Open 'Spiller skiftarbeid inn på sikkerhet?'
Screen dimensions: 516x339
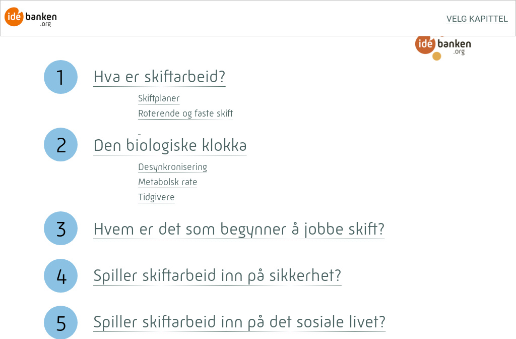click(x=217, y=275)
